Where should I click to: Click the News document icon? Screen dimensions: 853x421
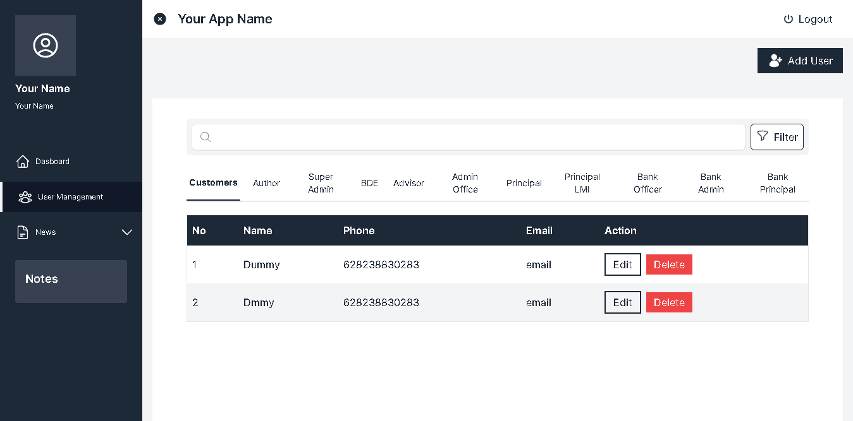23,232
